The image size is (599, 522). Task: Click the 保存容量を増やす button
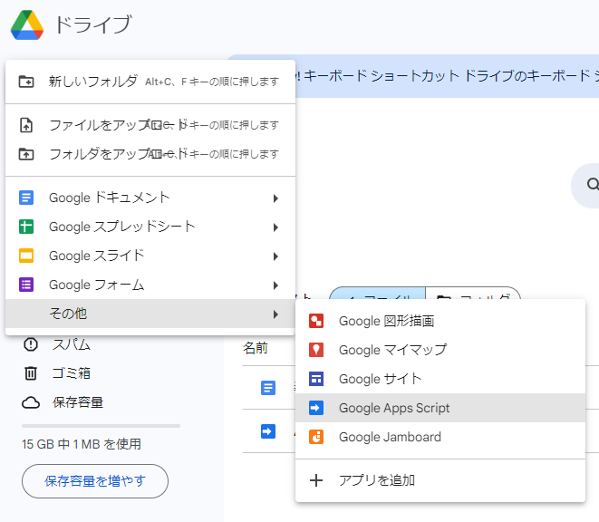pyautogui.click(x=95, y=481)
